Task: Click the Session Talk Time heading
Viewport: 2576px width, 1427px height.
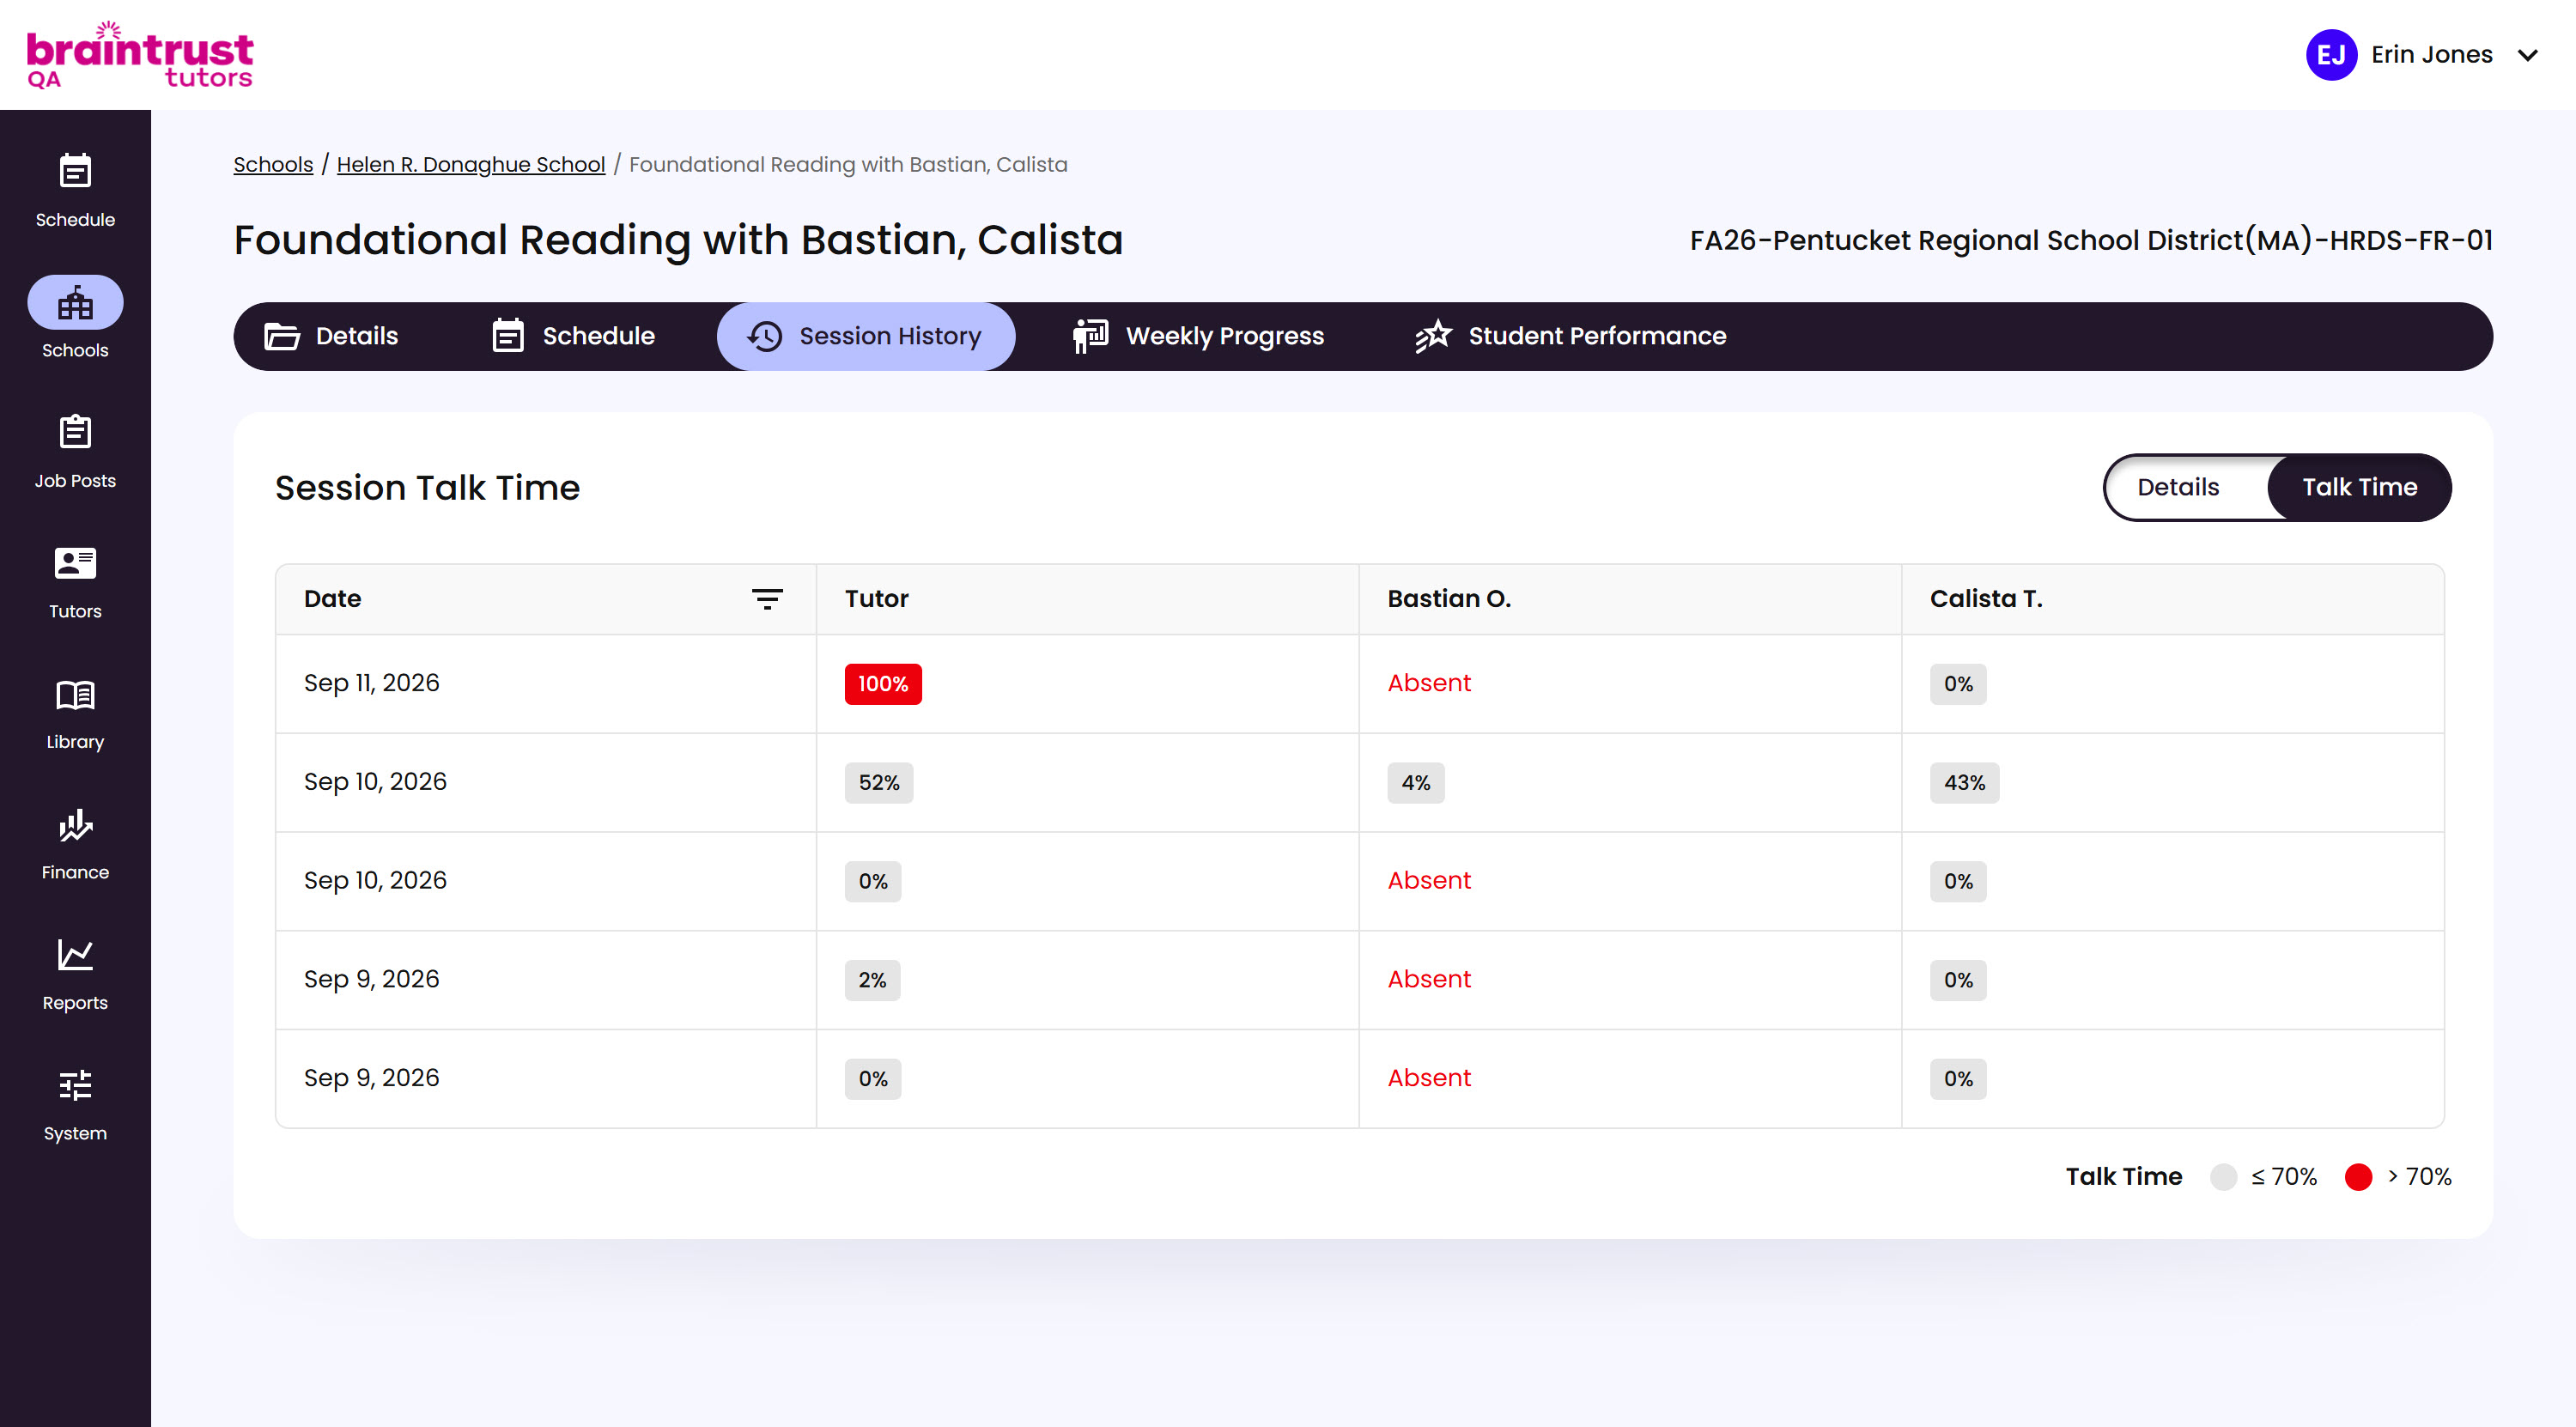Action: coord(427,488)
